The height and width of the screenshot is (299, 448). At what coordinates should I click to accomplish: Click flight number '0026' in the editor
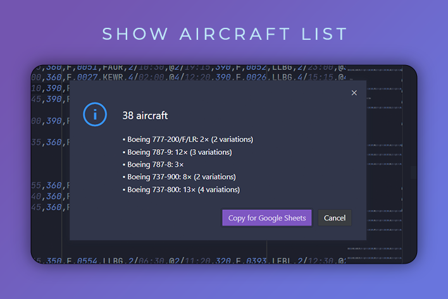(x=256, y=77)
